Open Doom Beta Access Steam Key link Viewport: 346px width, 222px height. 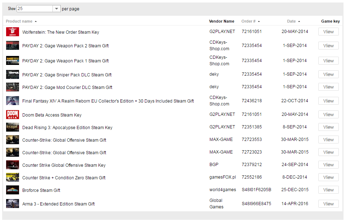pyautogui.click(x=52, y=115)
